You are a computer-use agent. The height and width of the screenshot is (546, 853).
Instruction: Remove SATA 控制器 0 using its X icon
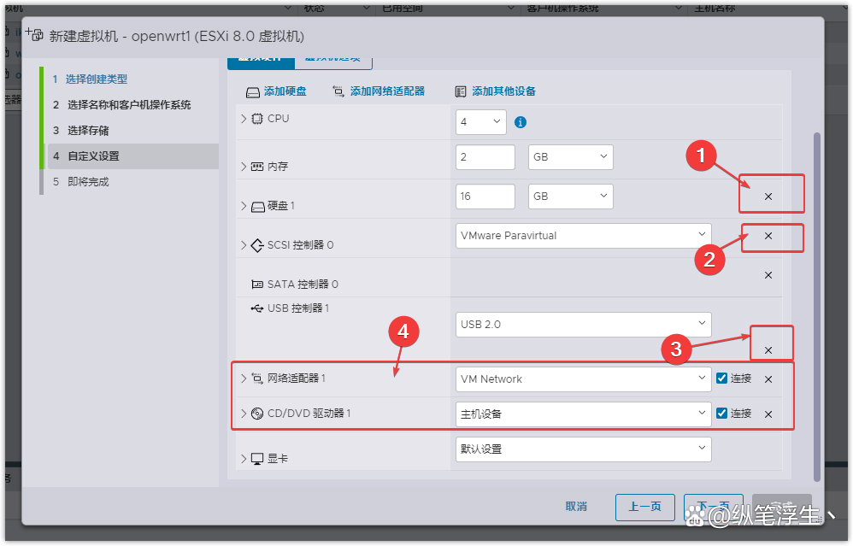pyautogui.click(x=768, y=275)
